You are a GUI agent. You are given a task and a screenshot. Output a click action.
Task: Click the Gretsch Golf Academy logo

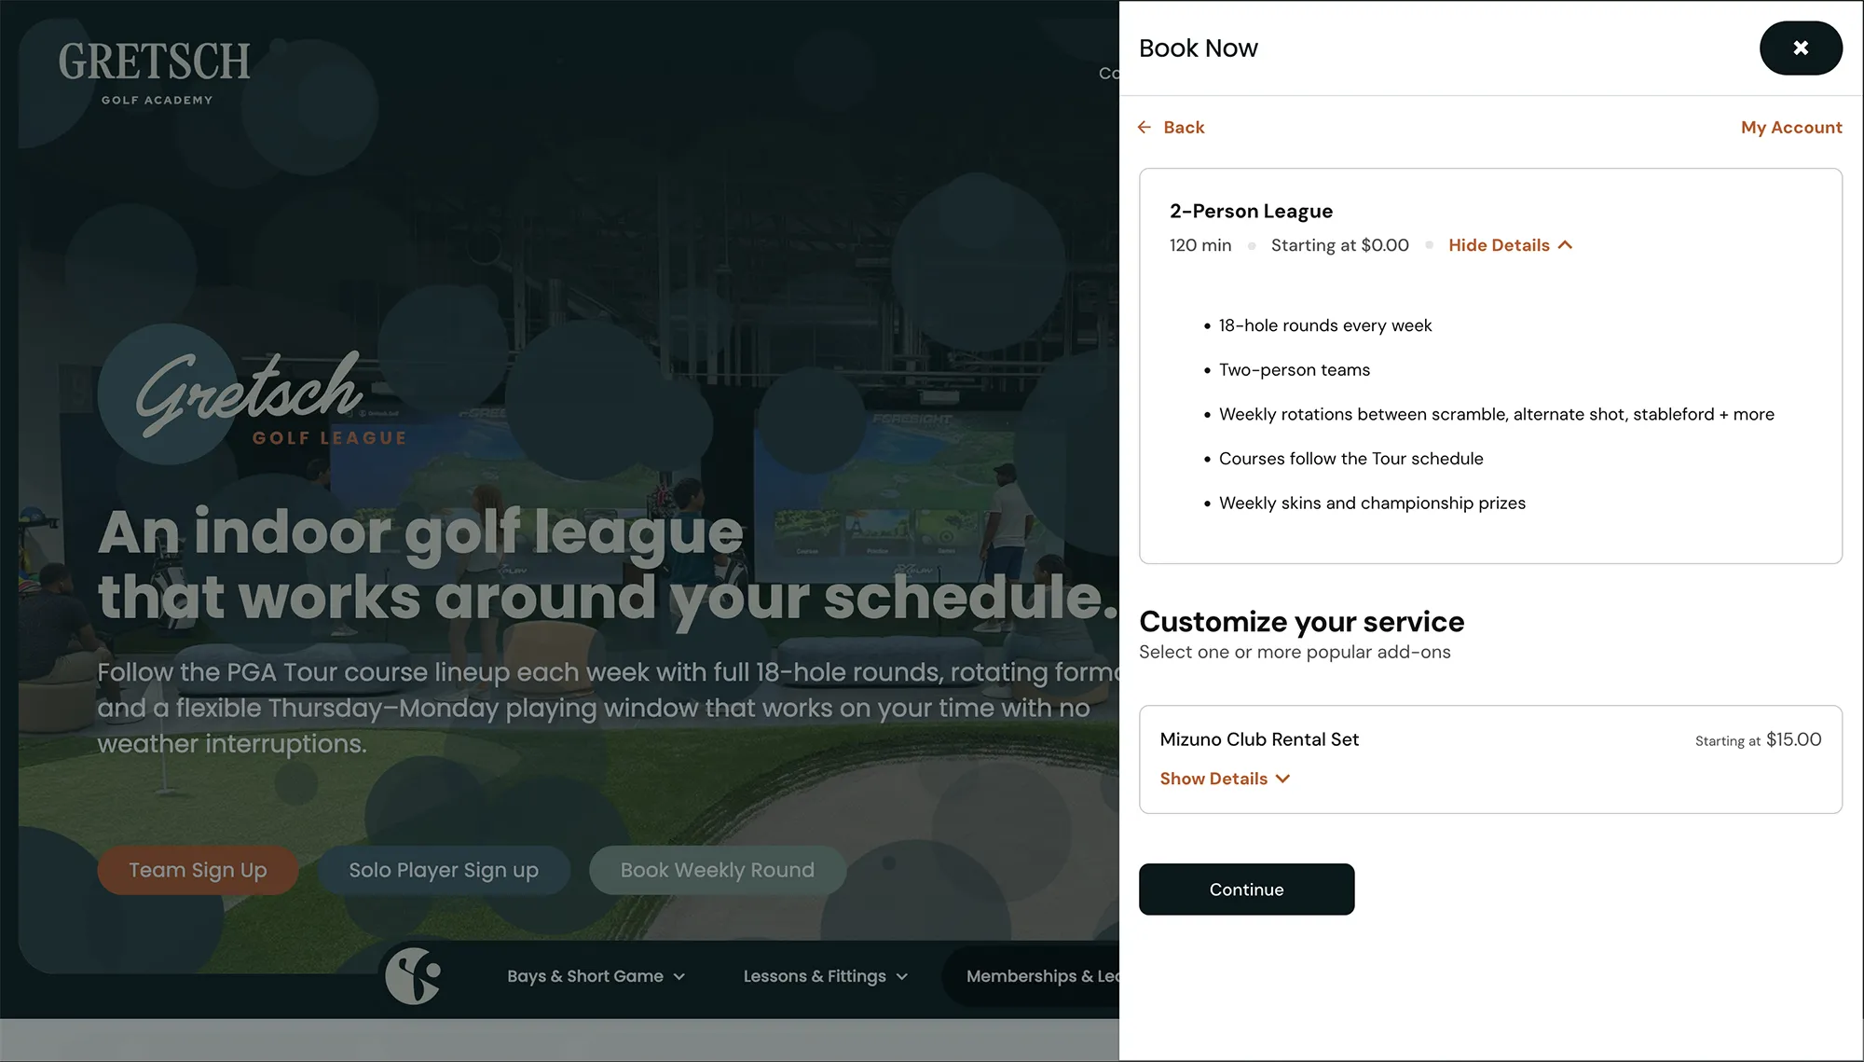pos(155,73)
